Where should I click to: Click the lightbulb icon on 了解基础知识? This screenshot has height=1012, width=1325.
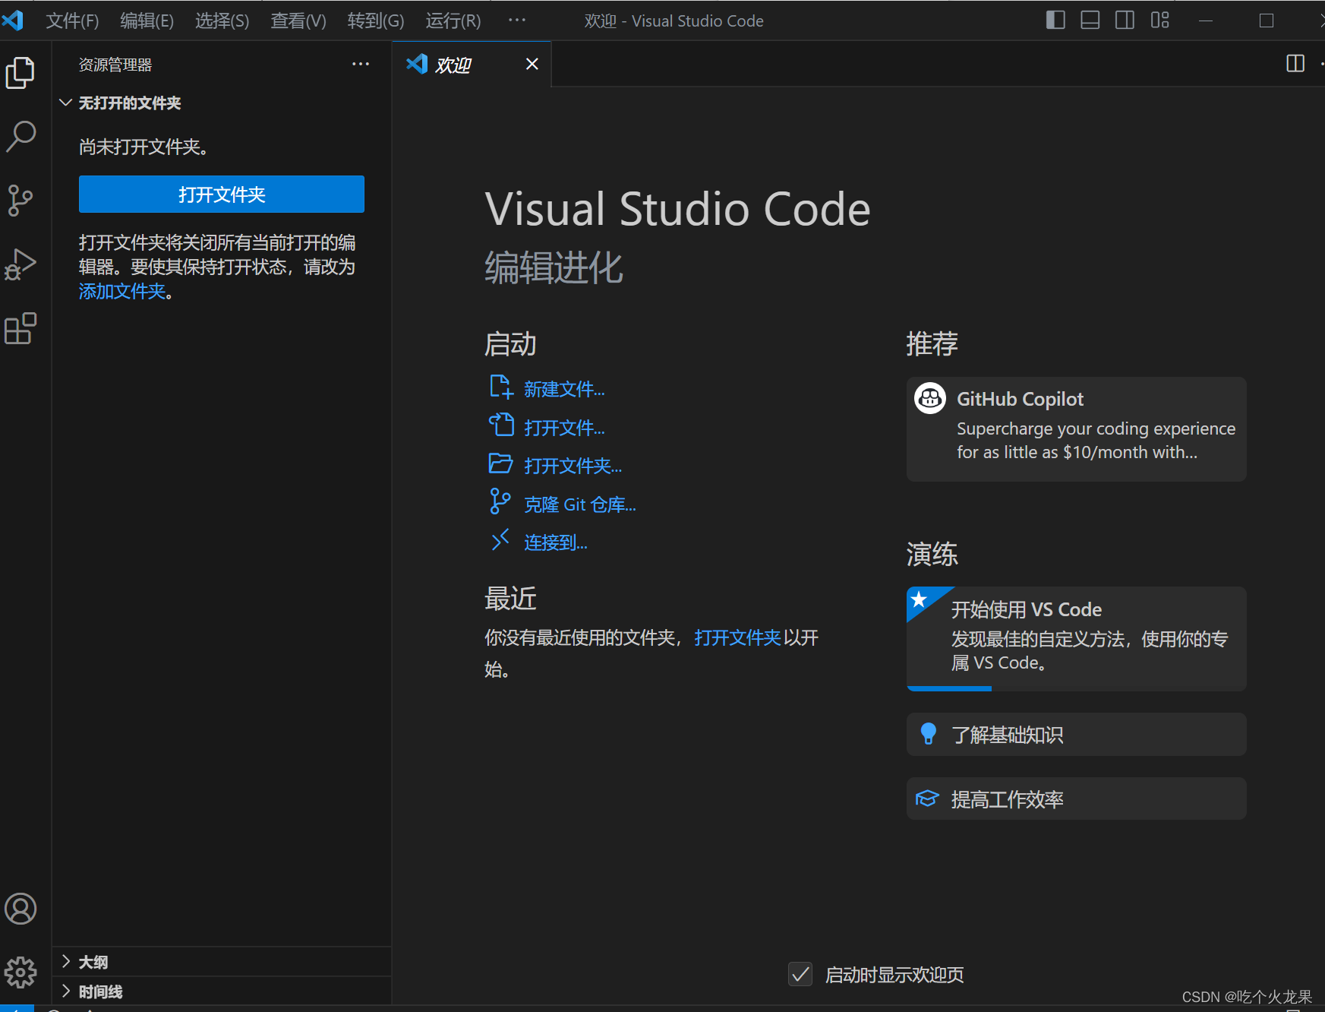tap(928, 734)
